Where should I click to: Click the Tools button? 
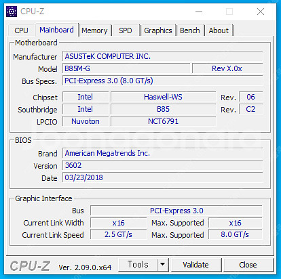[138, 265]
